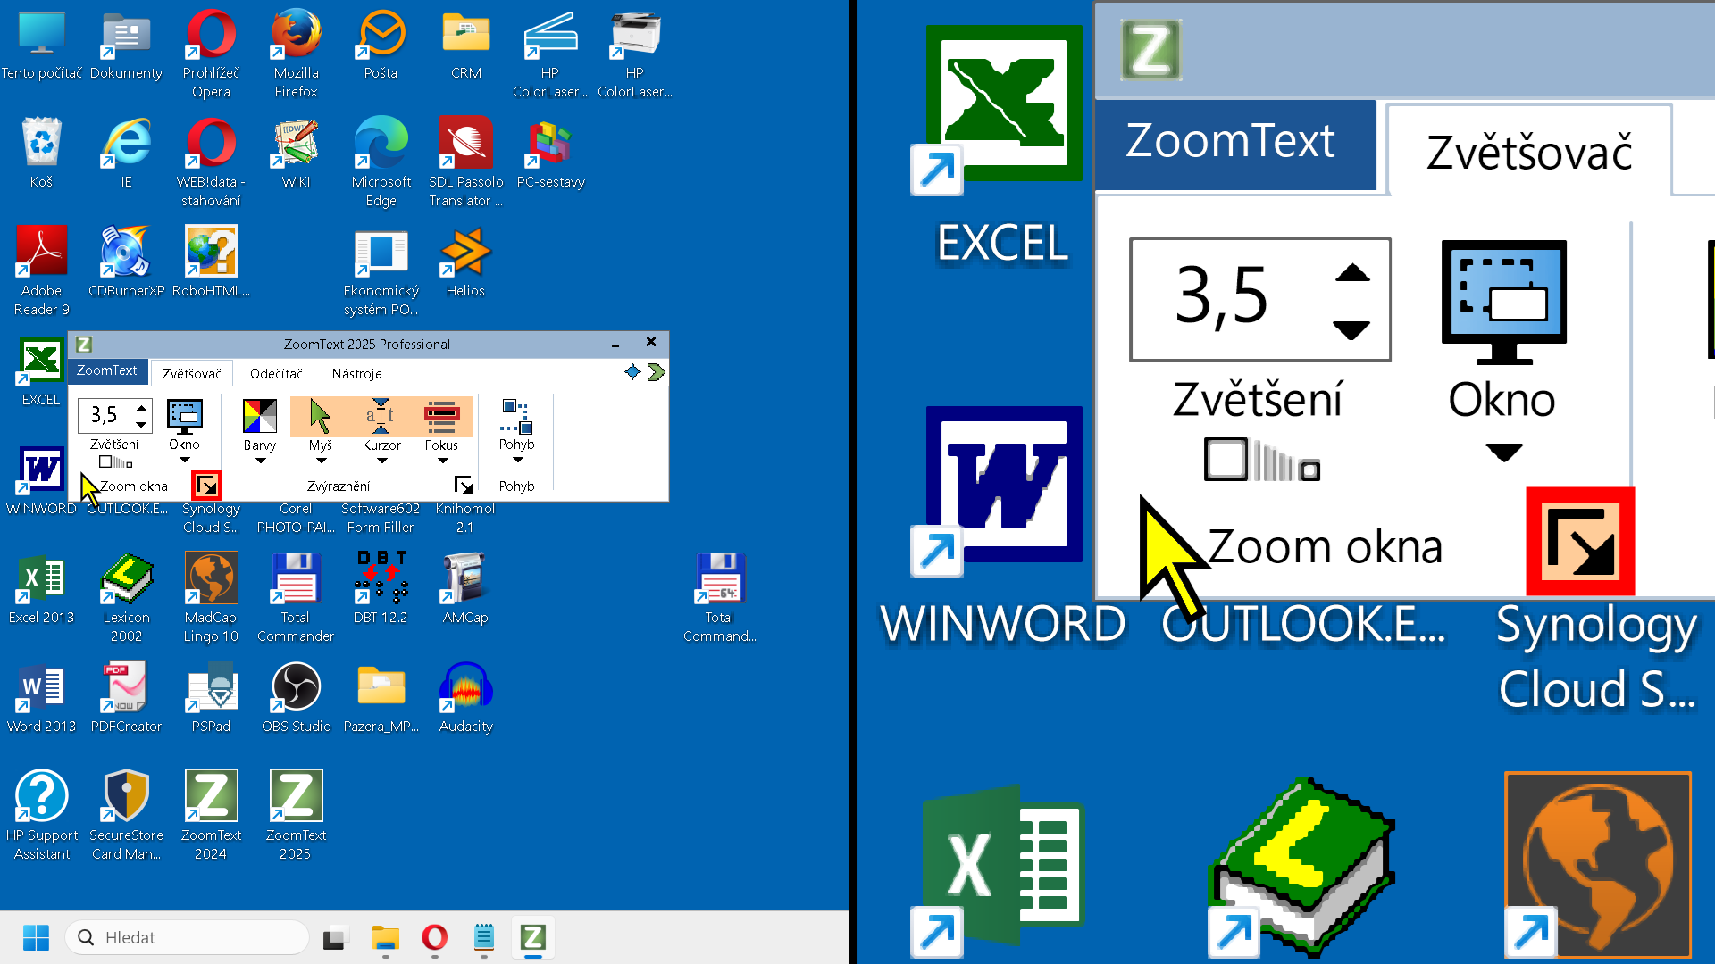Expand the Barvy dropdown arrow
Viewport: 1715px width, 964px height.
point(260,461)
